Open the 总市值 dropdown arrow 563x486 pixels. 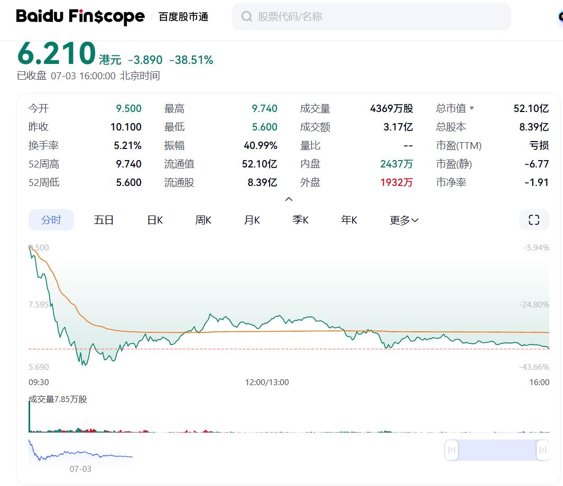point(472,108)
